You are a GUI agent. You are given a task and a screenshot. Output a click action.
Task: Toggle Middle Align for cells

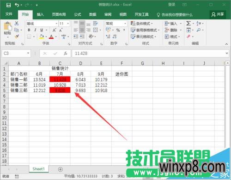[82, 24]
